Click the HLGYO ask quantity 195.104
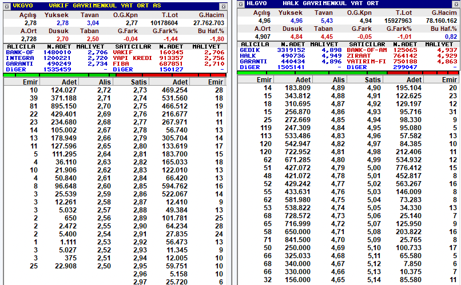461x285 pixels. pos(408,88)
